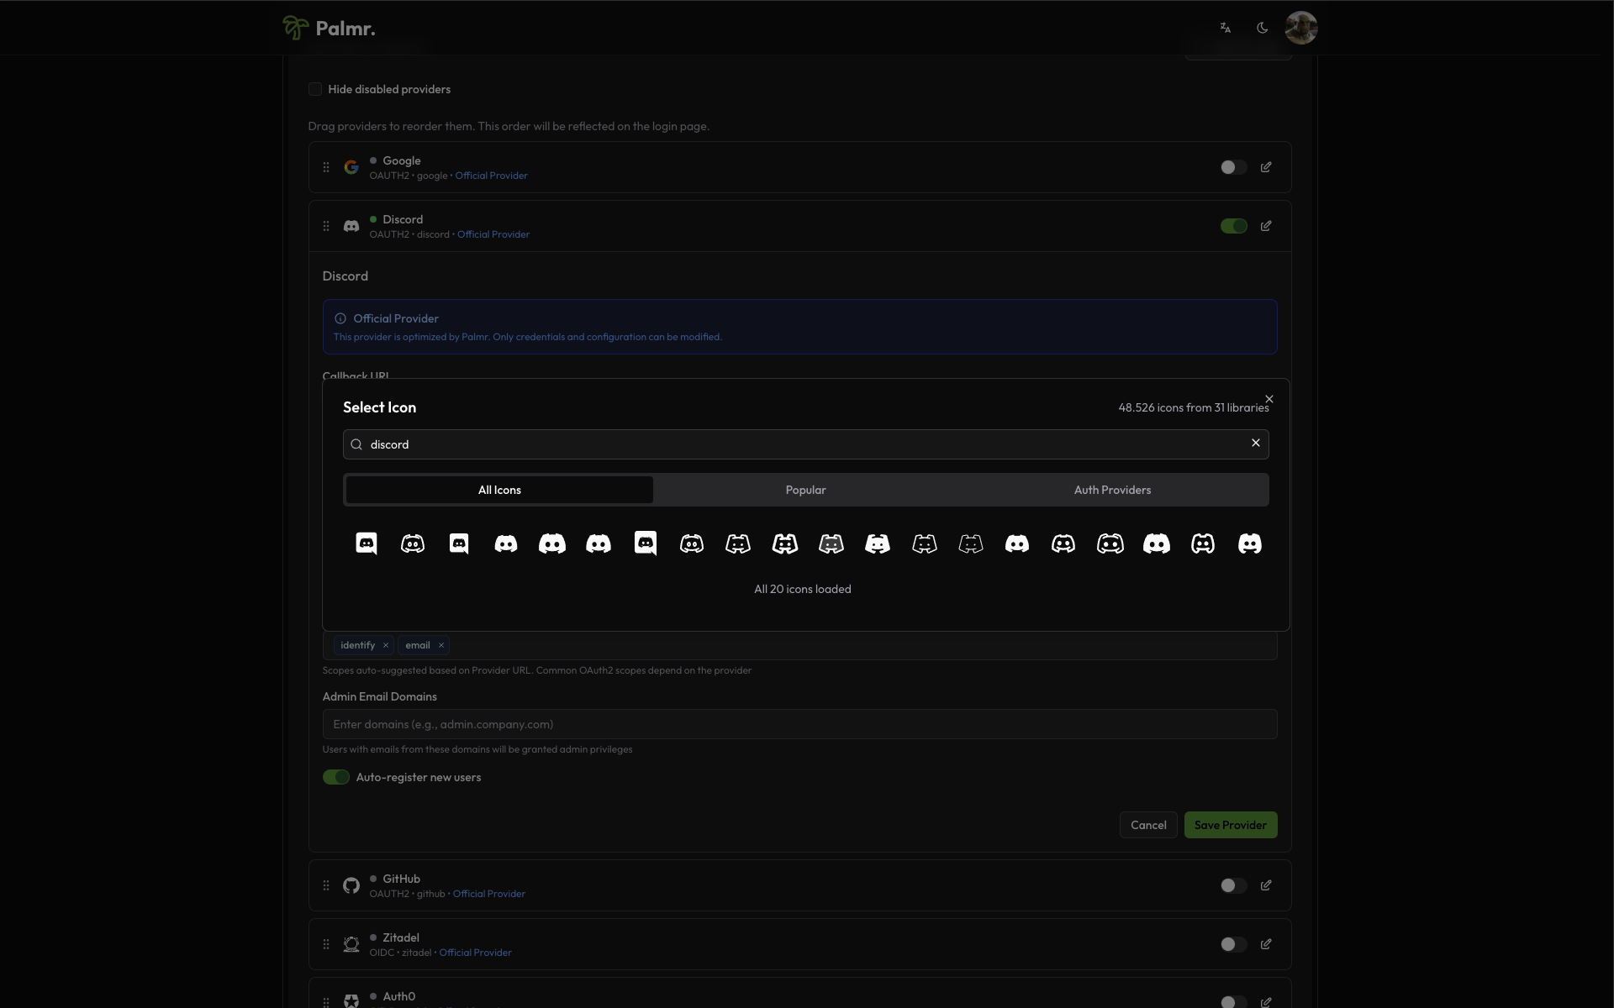Open the user avatar menu
Screen dimensions: 1614x1008
pos(1300,28)
